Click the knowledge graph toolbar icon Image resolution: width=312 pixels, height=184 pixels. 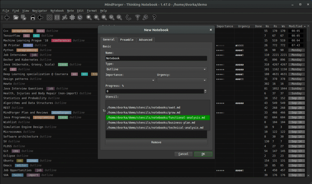(65, 18)
